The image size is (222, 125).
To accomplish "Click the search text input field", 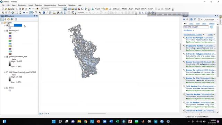I will pyautogui.click(x=196, y=27).
